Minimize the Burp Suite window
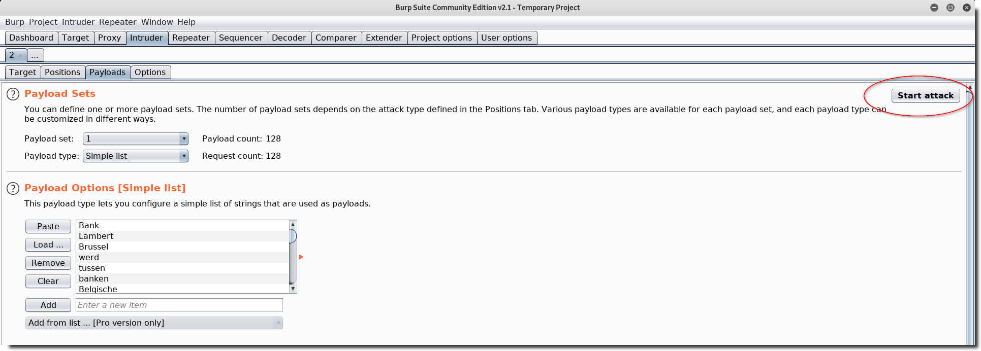981x351 pixels. [x=934, y=8]
